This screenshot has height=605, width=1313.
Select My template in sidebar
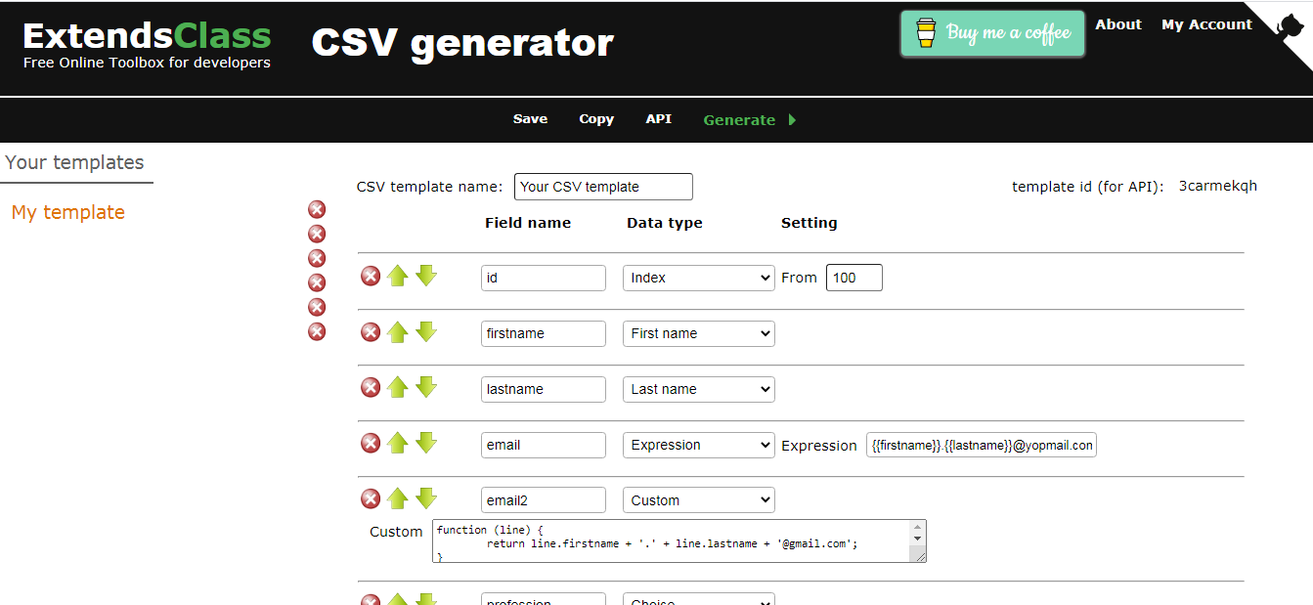tap(68, 212)
